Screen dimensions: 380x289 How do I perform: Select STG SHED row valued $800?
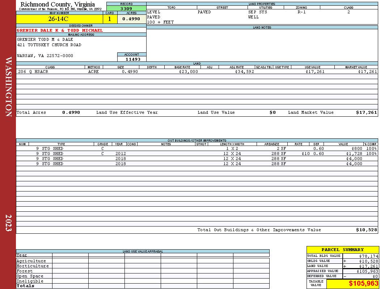[197, 149]
